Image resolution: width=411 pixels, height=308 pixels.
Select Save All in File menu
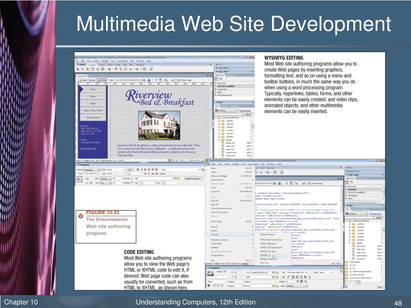(215, 205)
